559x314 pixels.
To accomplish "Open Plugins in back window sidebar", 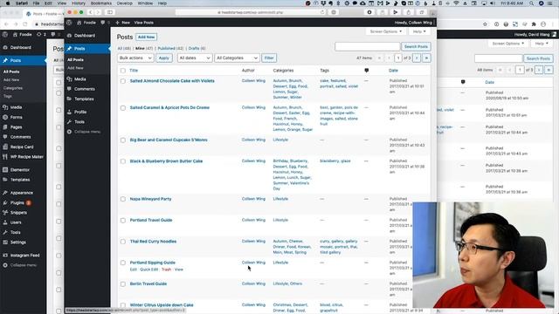I will [17, 202].
